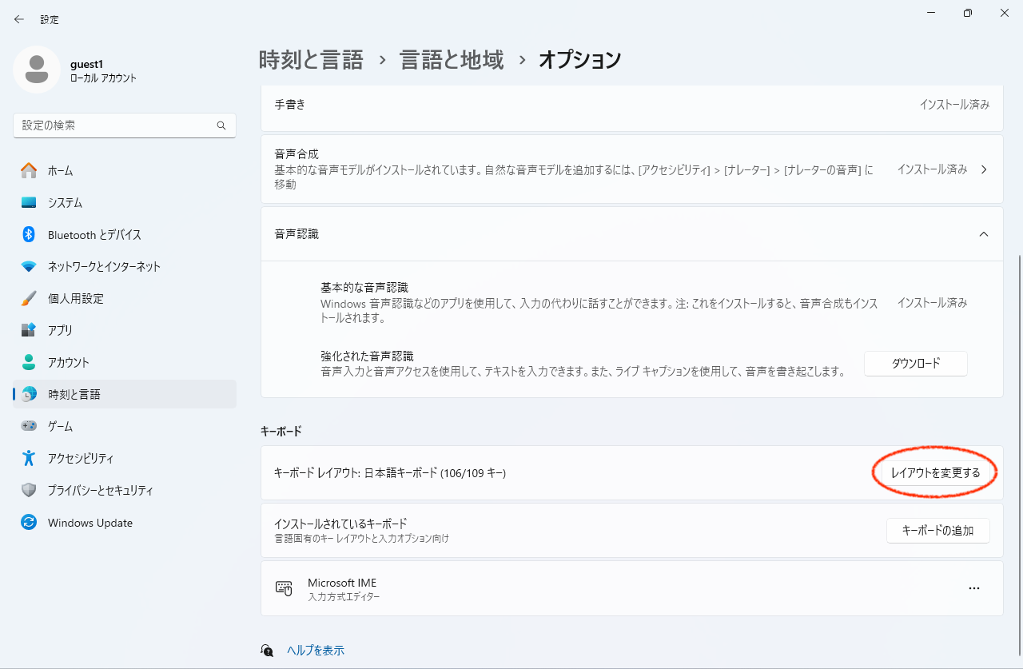
Task: Go to システム settings
Action: point(125,202)
